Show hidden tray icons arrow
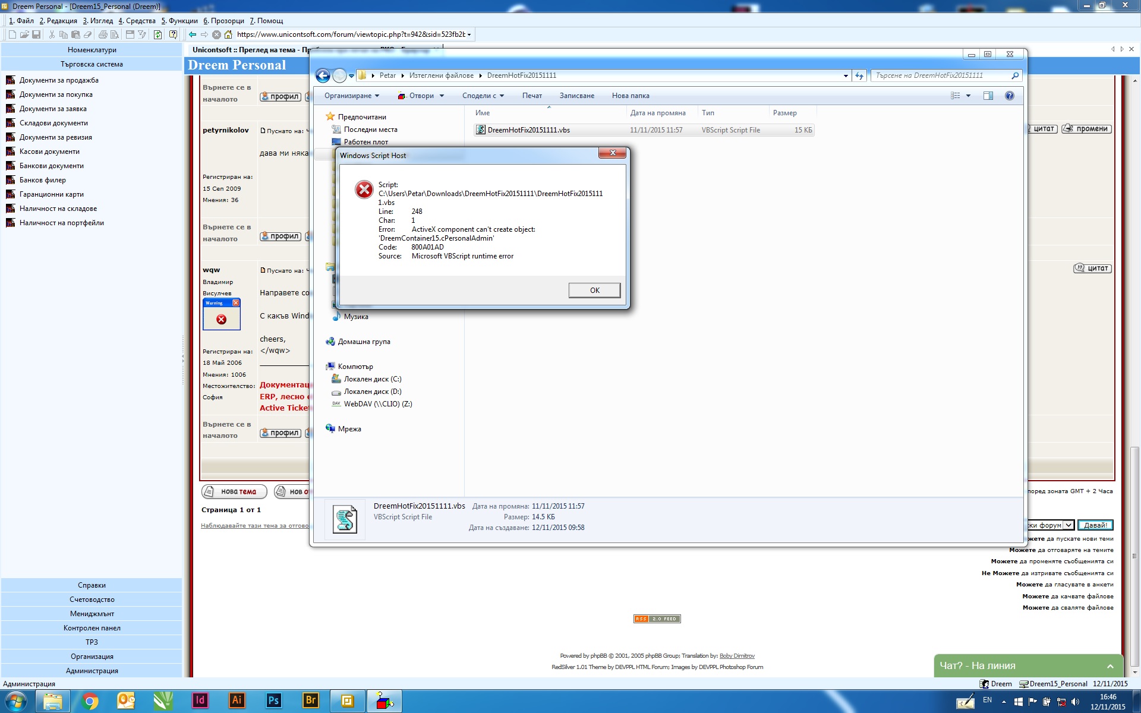The height and width of the screenshot is (713, 1141). 1004,702
